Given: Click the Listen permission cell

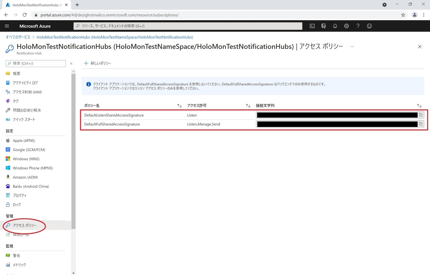Looking at the screenshot, I should [x=192, y=115].
